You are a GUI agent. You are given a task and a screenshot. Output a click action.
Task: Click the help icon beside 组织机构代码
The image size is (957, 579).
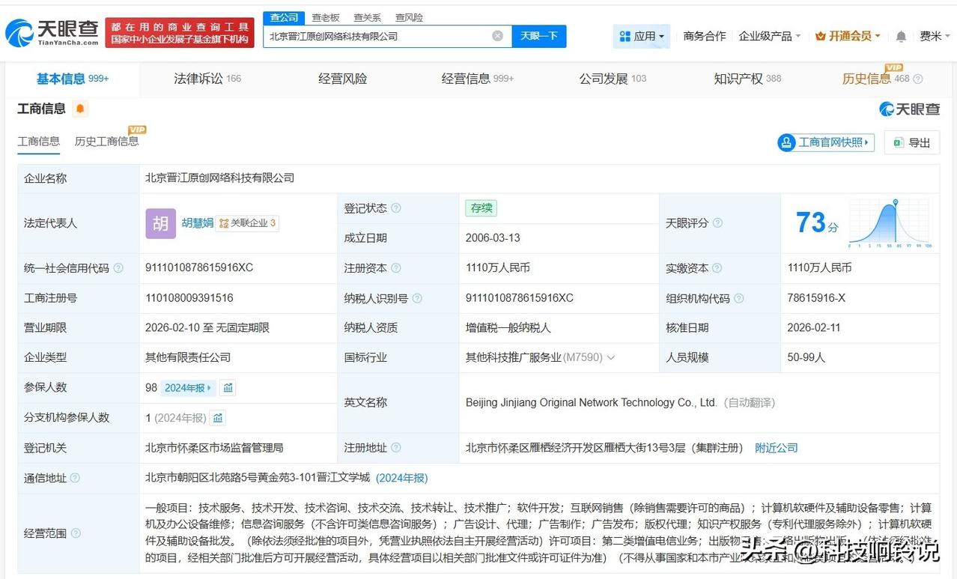(x=739, y=298)
